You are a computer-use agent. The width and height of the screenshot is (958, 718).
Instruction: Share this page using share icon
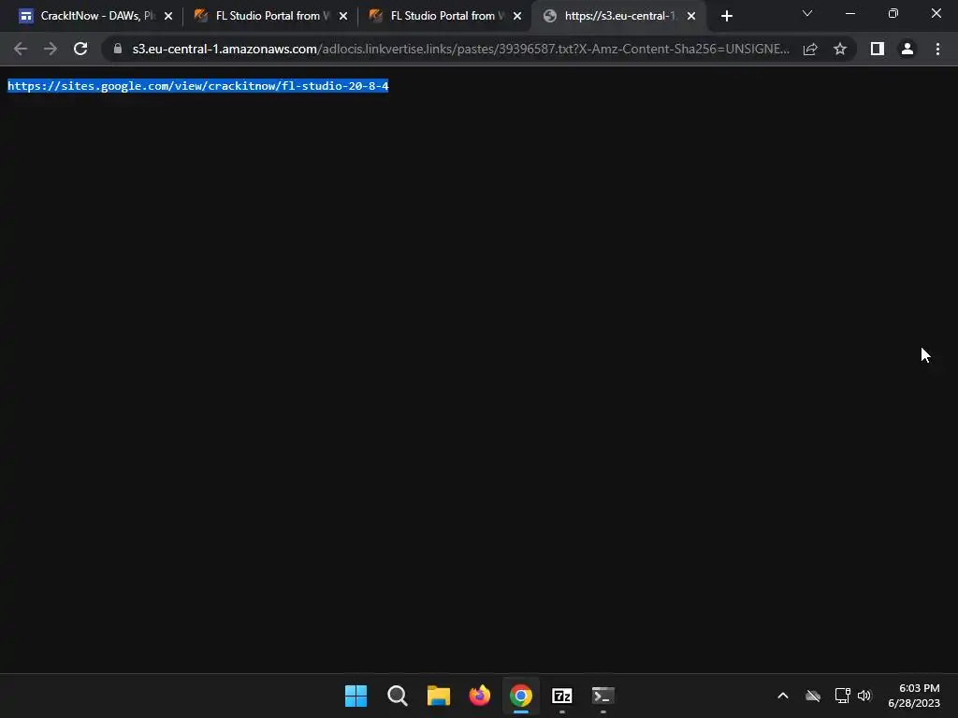(810, 49)
